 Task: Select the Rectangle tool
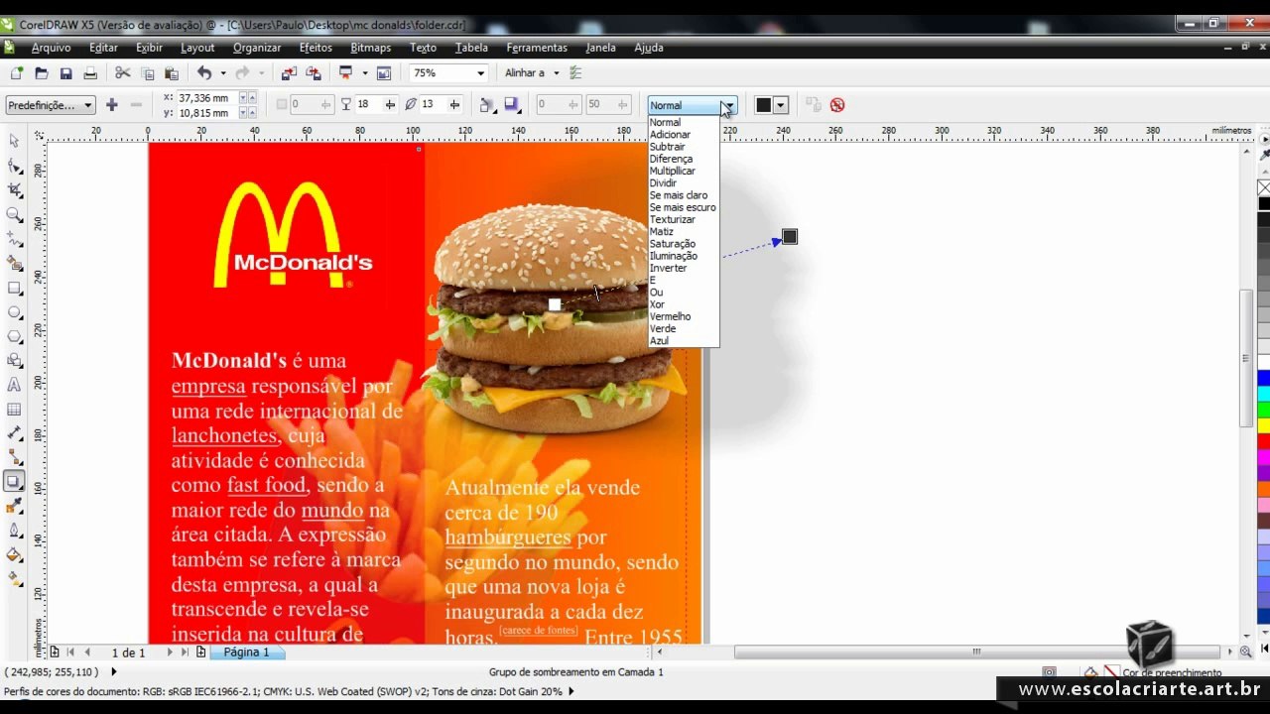[14, 289]
